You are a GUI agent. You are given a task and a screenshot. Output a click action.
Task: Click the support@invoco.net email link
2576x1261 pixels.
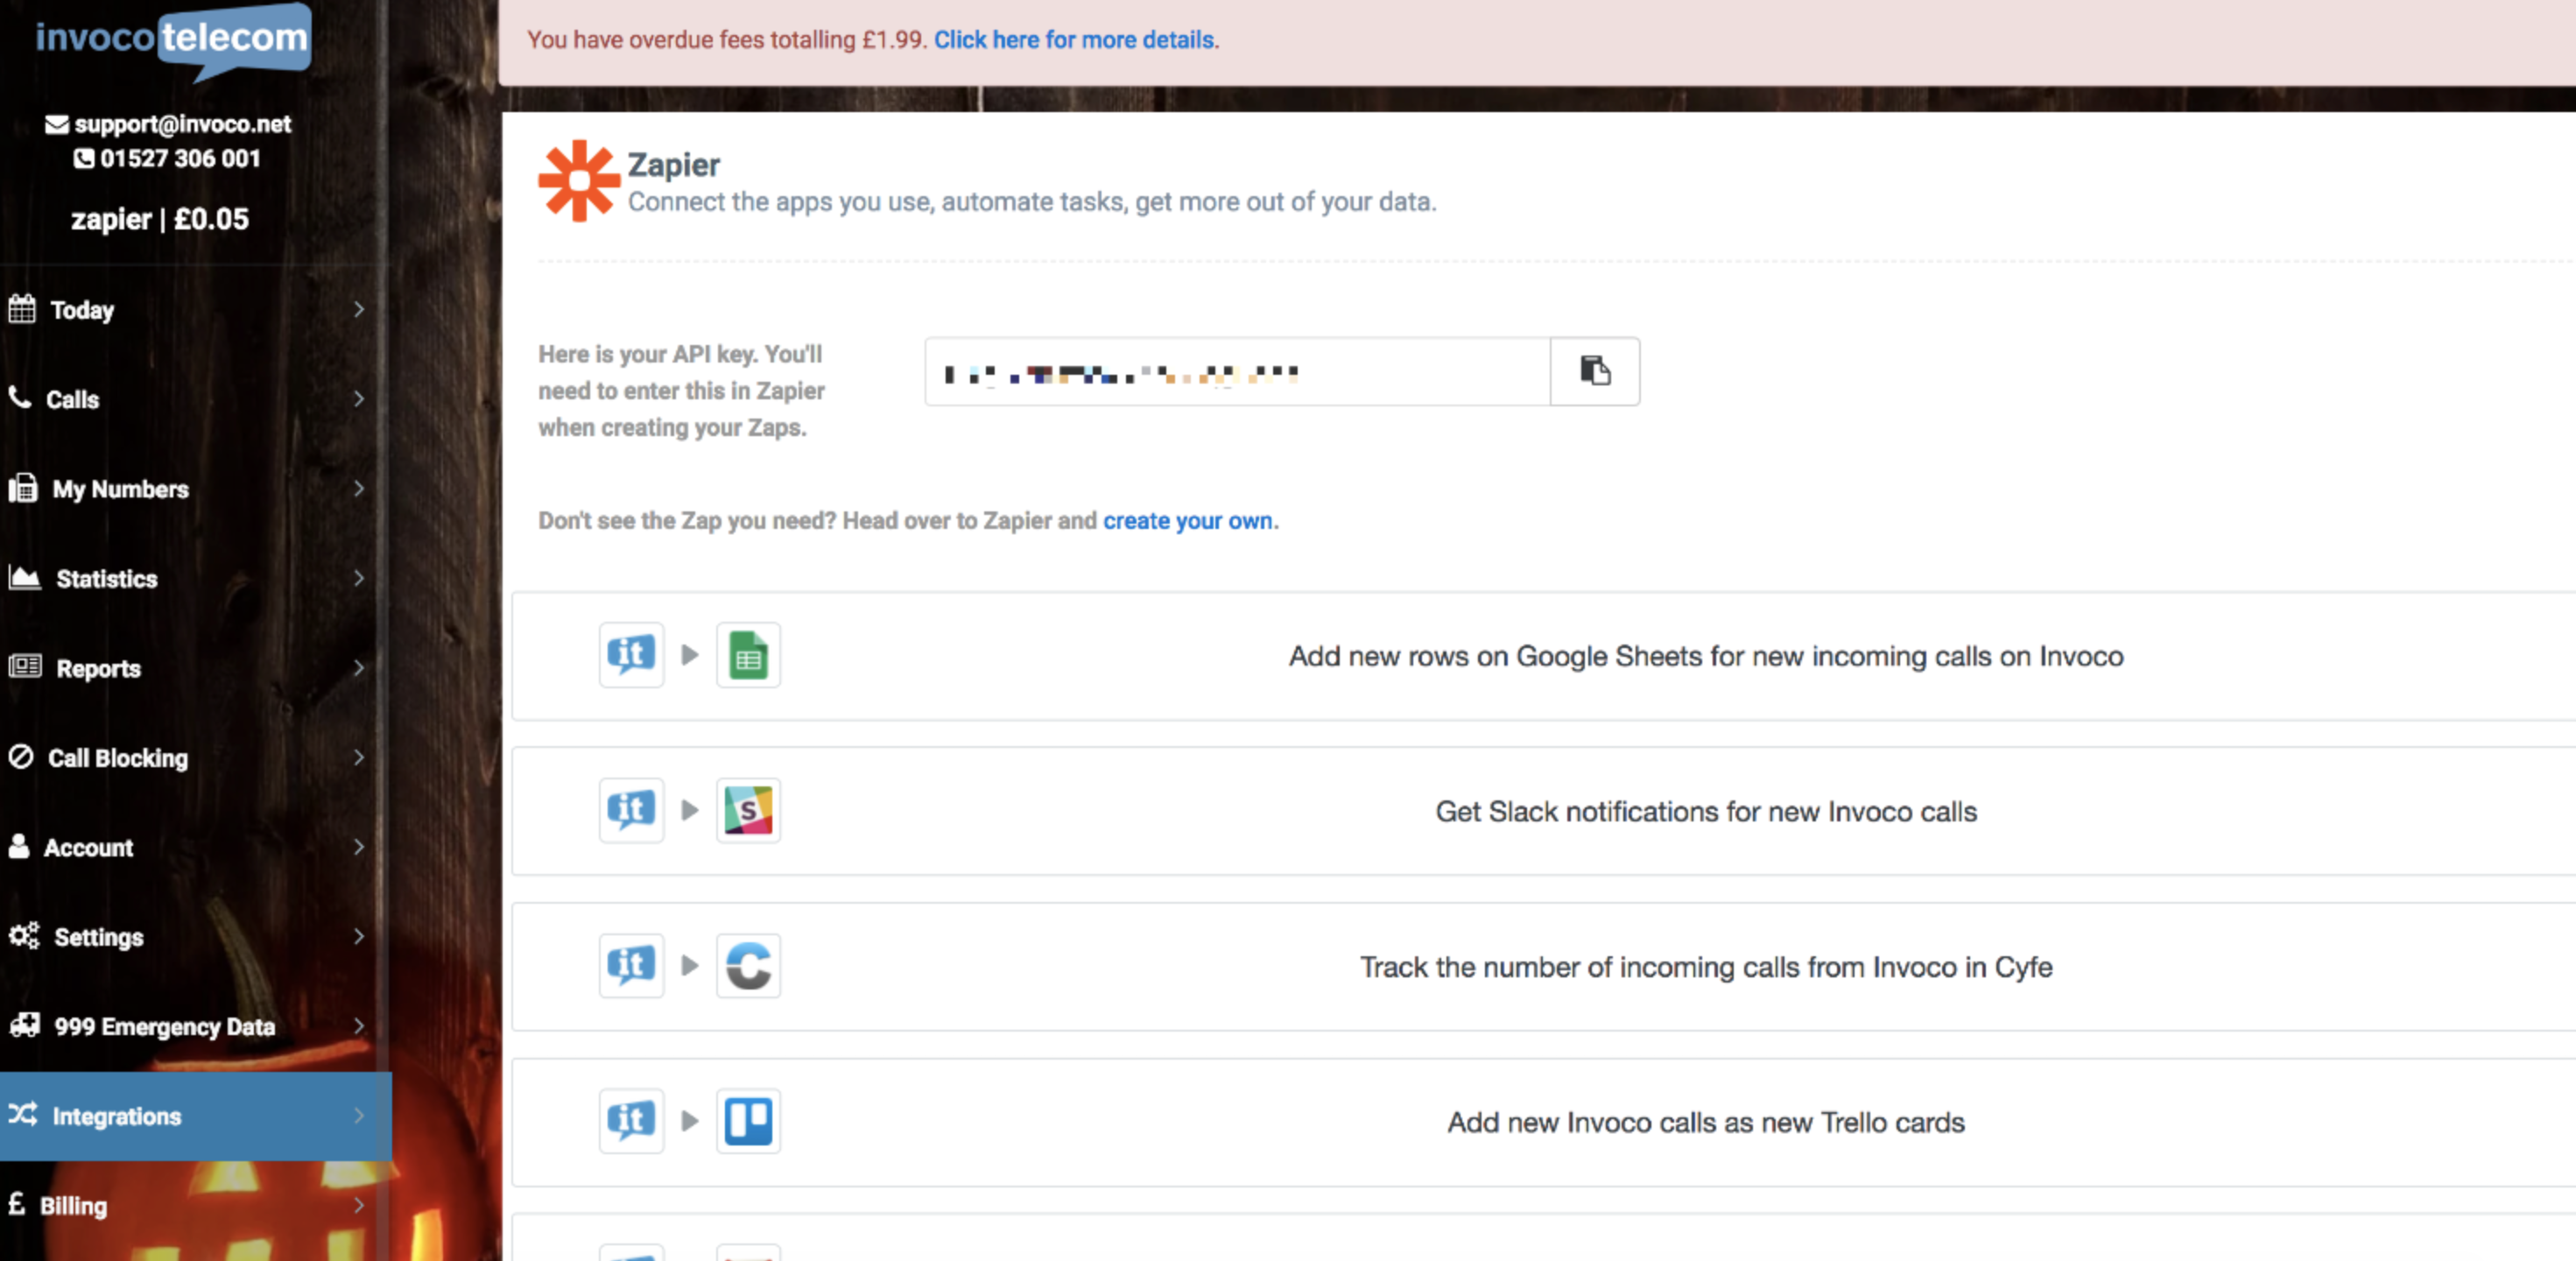[182, 124]
